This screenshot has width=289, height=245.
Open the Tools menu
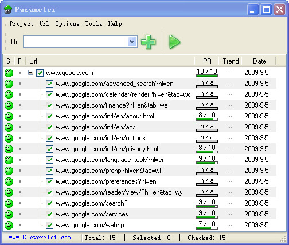(x=93, y=23)
